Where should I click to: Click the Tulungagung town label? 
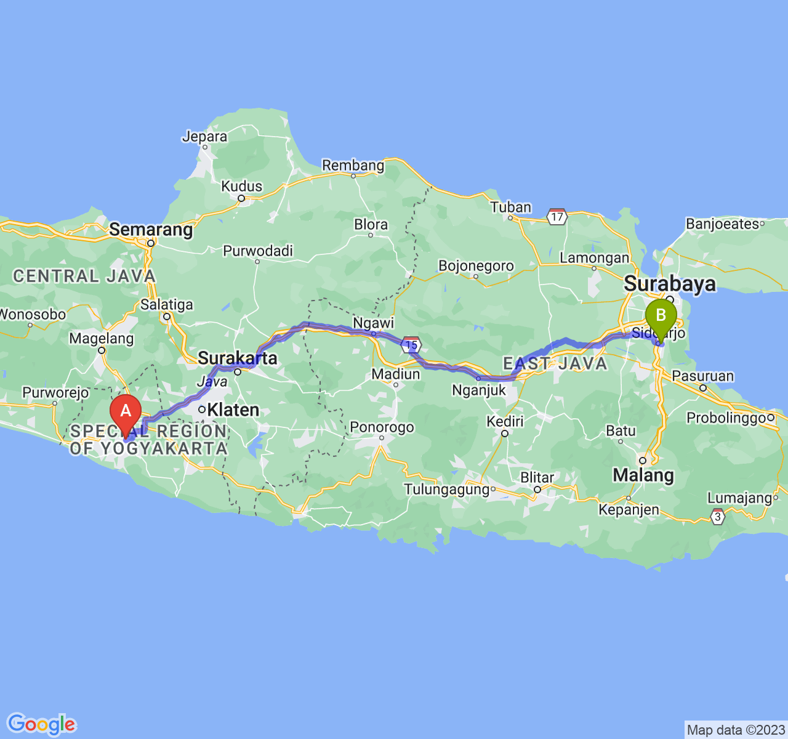pyautogui.click(x=446, y=490)
